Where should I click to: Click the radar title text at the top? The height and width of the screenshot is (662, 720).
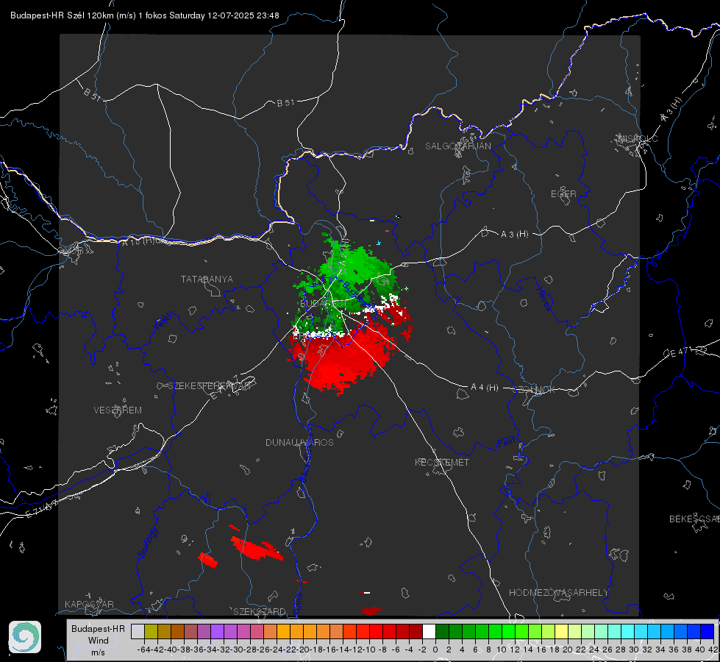(145, 15)
